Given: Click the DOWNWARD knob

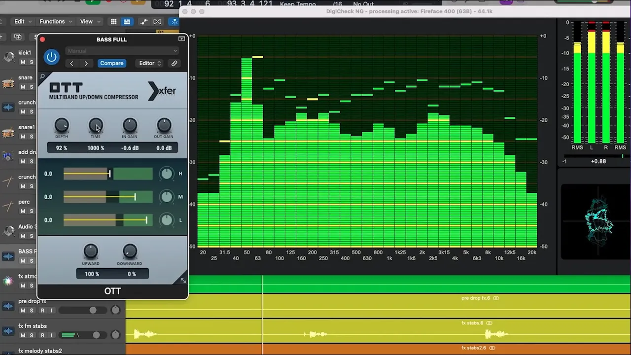Looking at the screenshot, I should point(130,251).
